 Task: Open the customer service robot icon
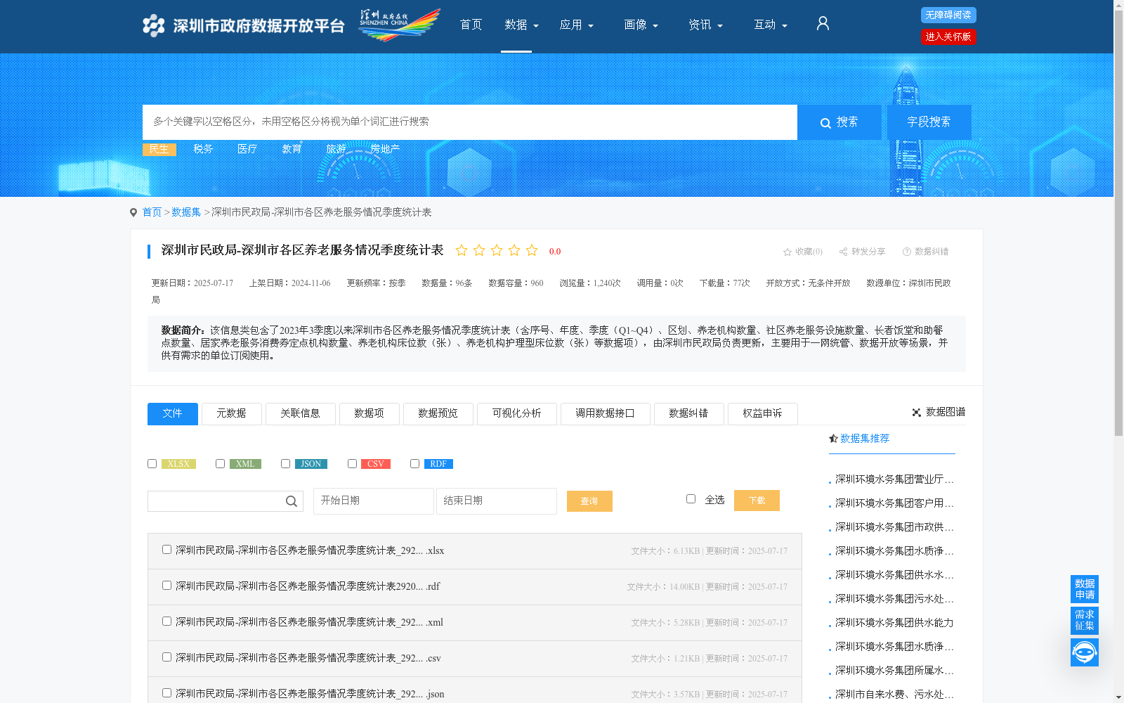click(x=1084, y=652)
